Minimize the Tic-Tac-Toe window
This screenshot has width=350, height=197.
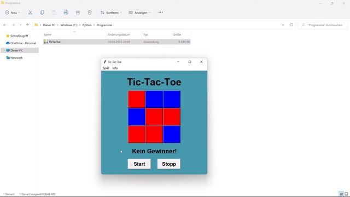(178, 62)
